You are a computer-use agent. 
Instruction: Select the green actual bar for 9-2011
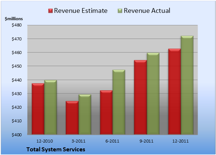153,94
